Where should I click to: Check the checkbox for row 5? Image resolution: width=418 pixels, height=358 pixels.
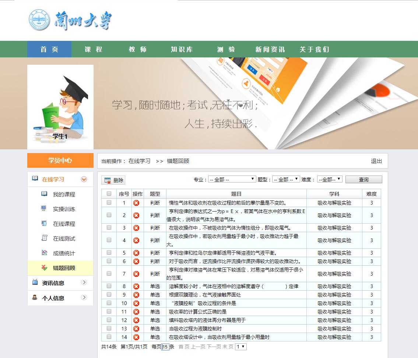pos(109,253)
